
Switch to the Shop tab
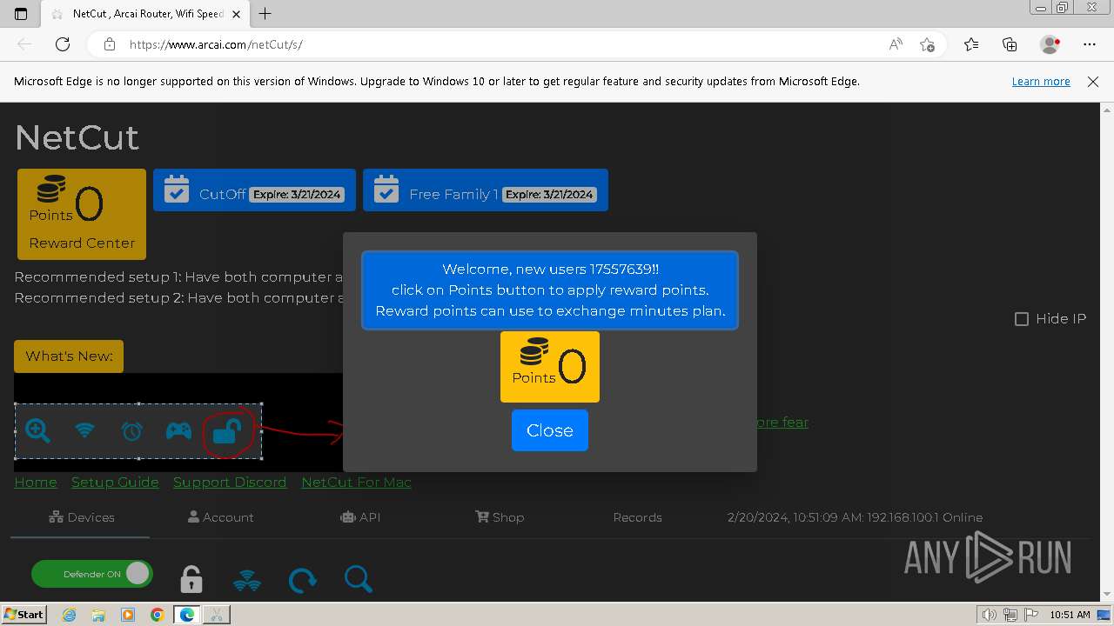coord(500,517)
